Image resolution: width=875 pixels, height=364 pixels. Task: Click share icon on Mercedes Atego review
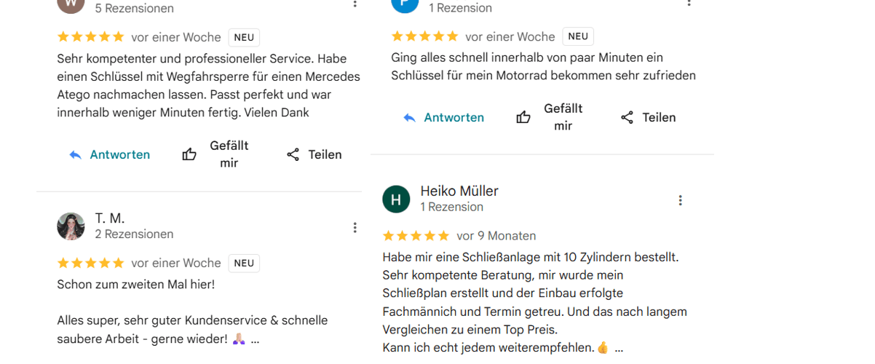tap(293, 154)
